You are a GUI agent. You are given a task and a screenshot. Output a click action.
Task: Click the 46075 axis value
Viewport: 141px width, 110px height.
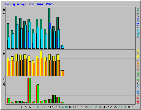(x=4, y=81)
